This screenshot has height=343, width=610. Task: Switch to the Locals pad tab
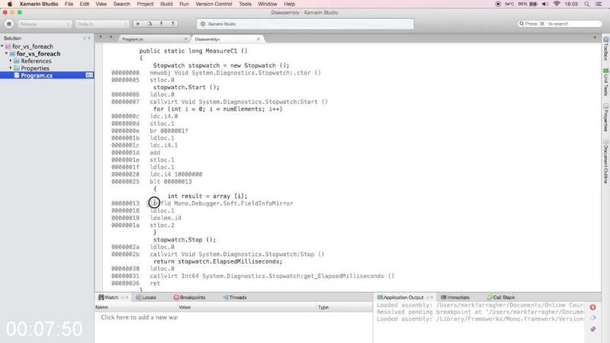click(146, 297)
